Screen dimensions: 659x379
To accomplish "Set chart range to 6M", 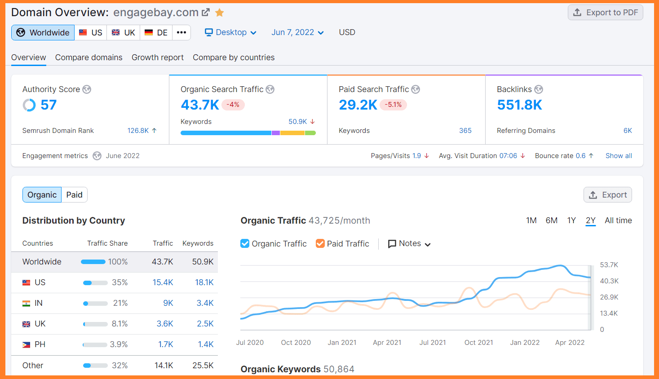I will (552, 220).
